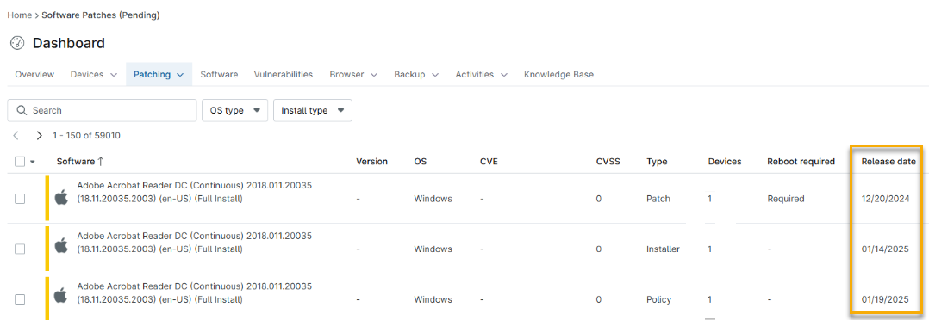Viewport: 929px width, 320px height.
Task: Click the OS column header
Action: point(420,162)
